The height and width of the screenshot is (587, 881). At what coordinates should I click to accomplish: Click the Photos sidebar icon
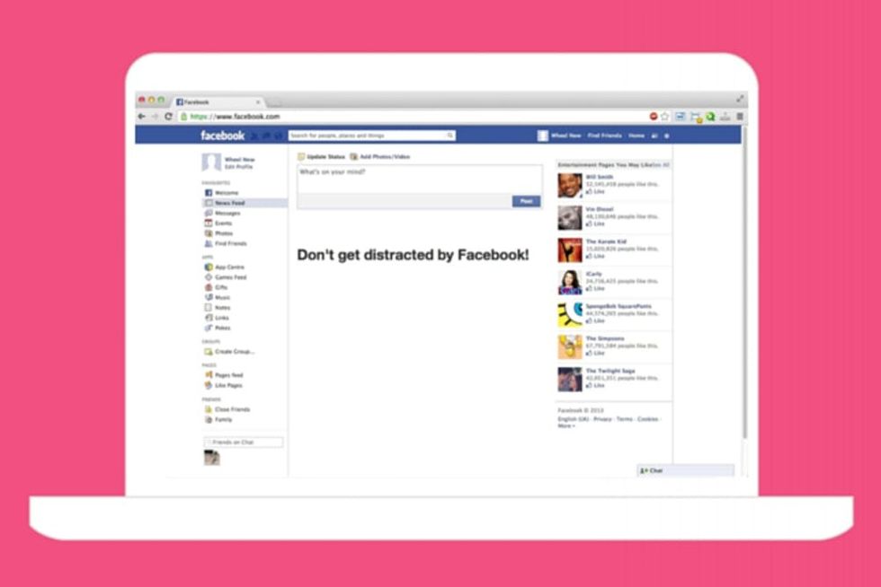click(x=209, y=233)
